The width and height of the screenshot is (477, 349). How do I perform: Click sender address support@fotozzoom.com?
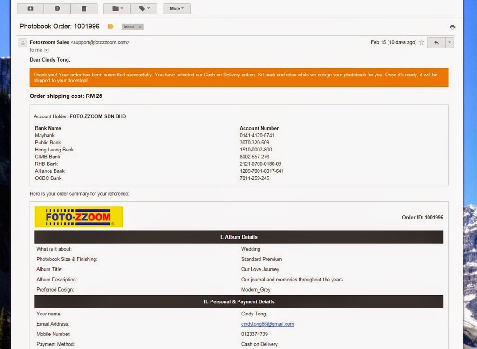pyautogui.click(x=100, y=42)
